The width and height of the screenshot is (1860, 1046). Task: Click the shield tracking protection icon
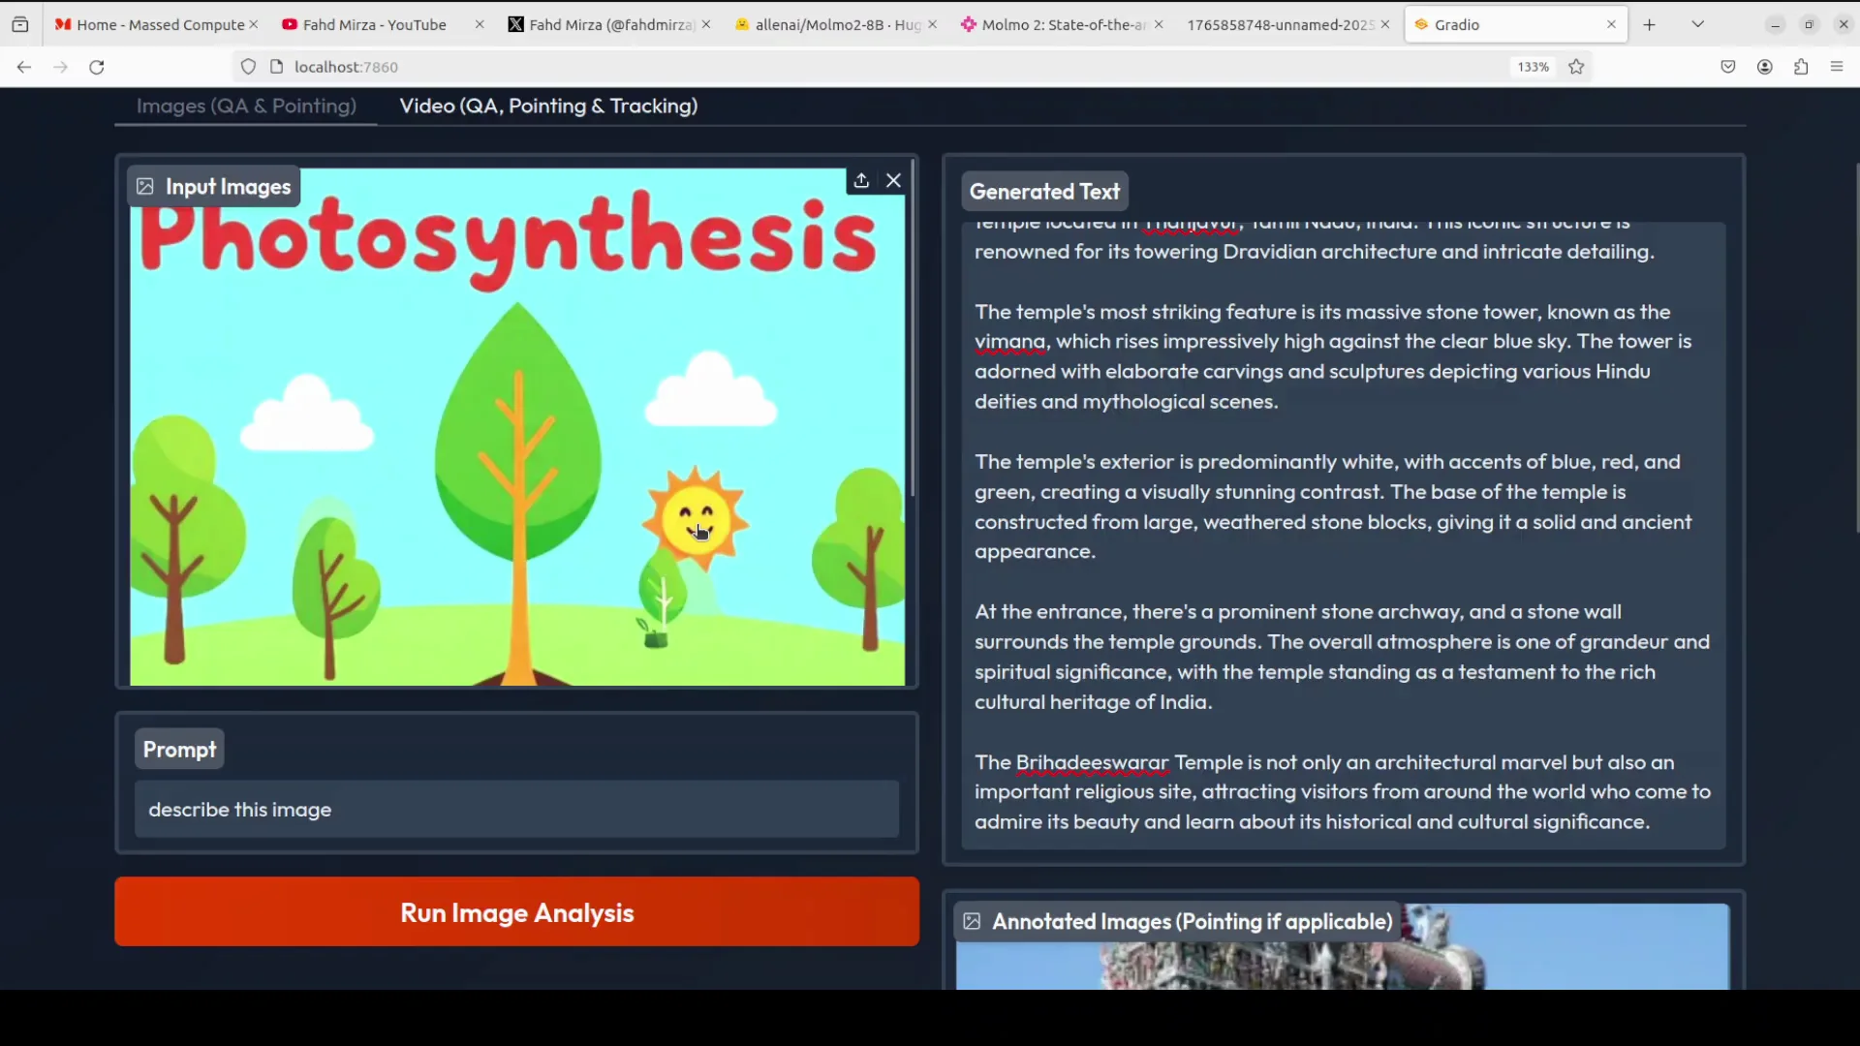pyautogui.click(x=248, y=67)
